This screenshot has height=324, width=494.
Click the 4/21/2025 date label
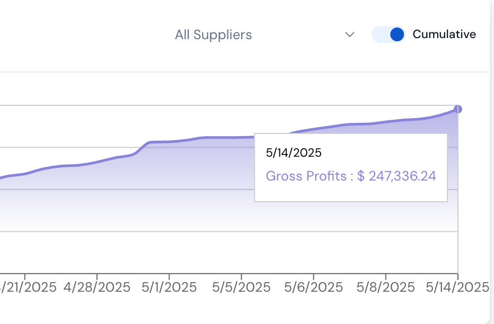pos(25,286)
